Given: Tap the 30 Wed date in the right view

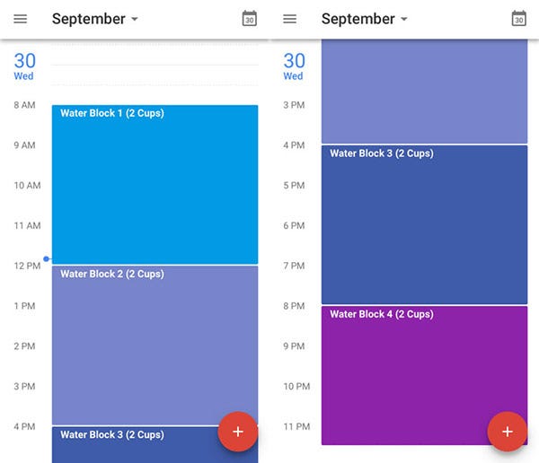Looking at the screenshot, I should (294, 66).
